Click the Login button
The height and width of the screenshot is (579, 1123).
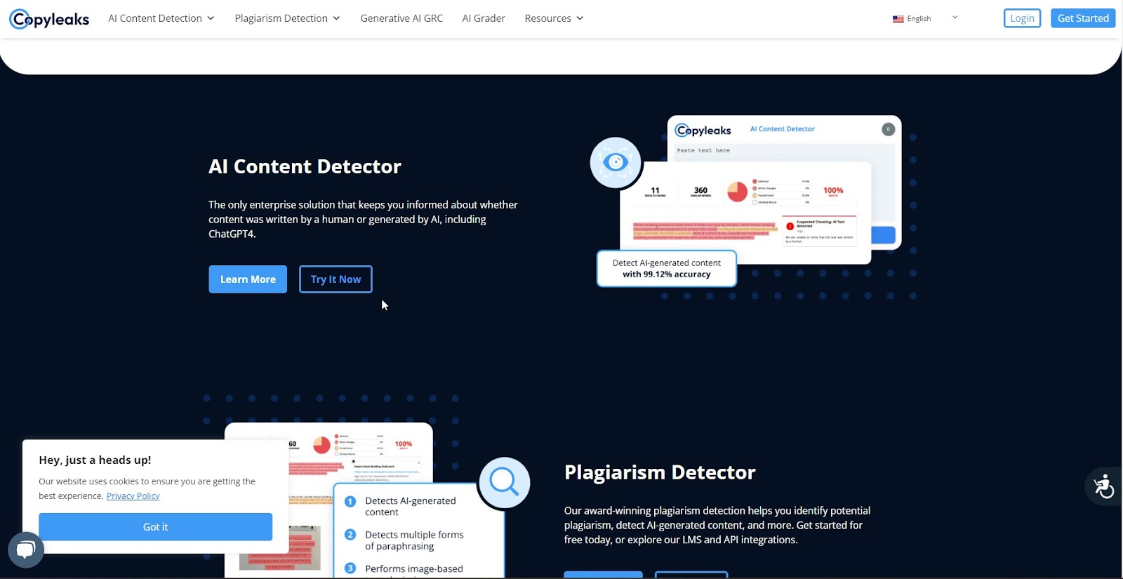[x=1022, y=18]
